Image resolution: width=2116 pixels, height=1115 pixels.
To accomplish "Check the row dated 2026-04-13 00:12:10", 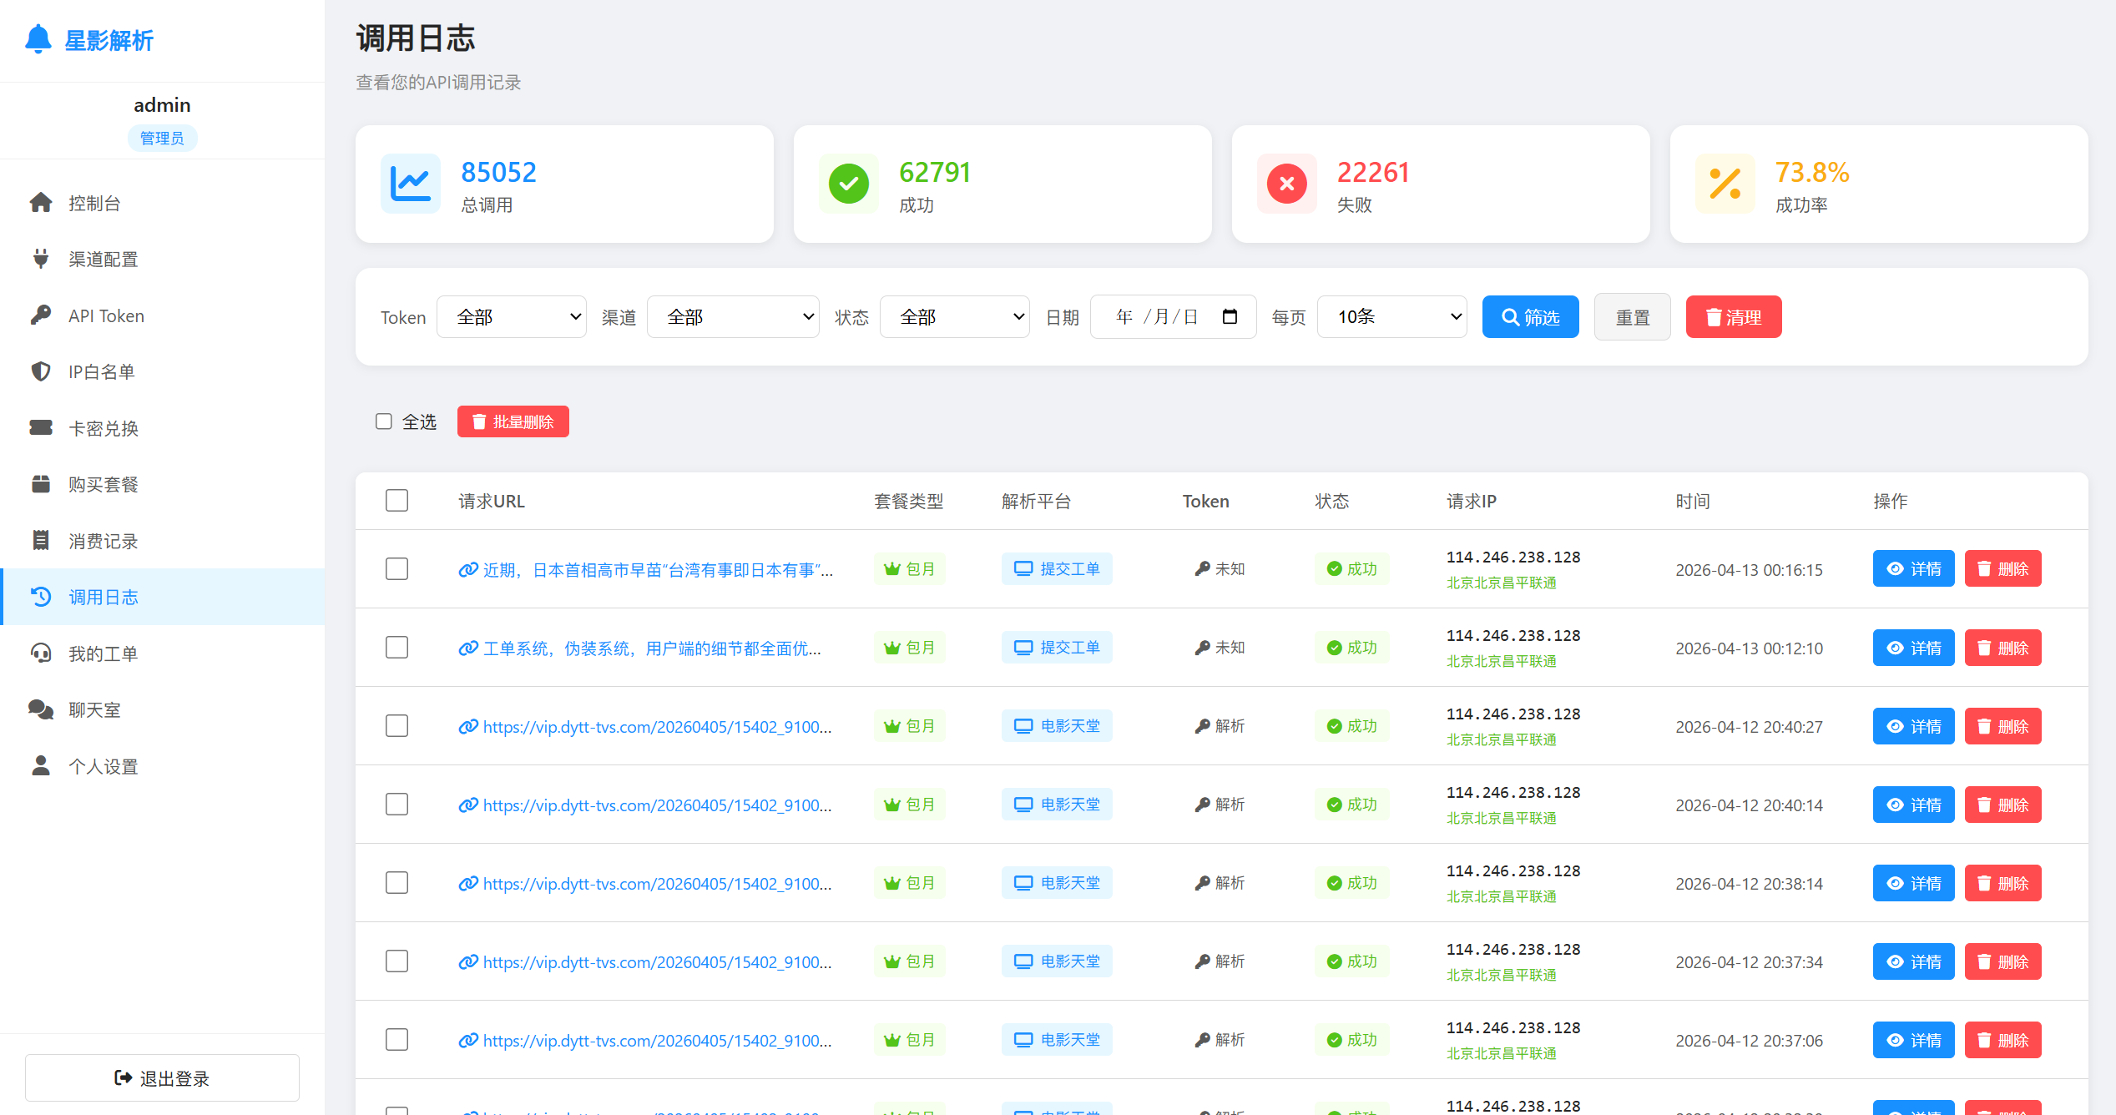I will click(397, 648).
